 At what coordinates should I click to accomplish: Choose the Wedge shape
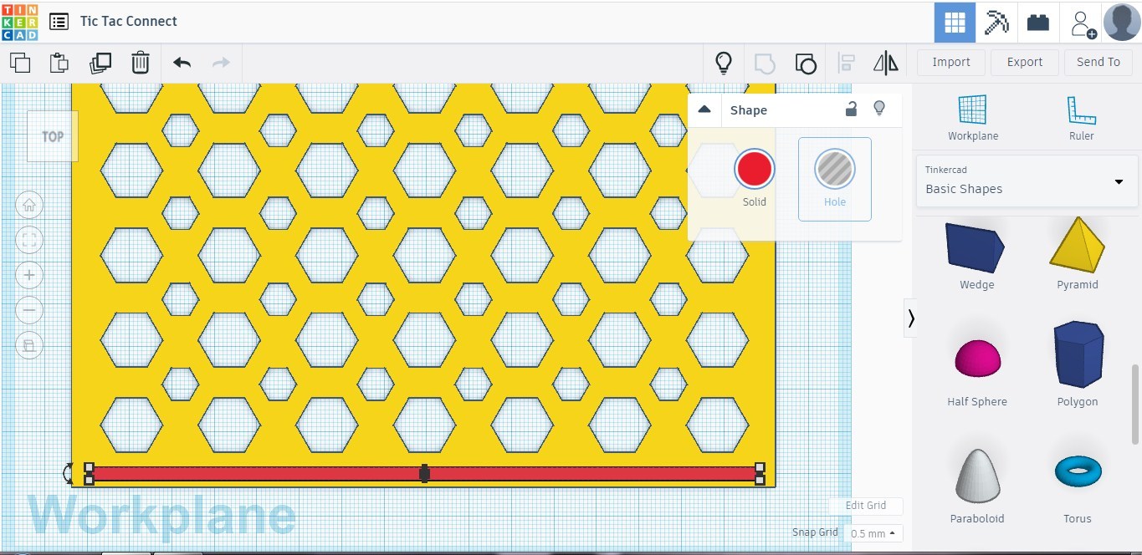976,255
